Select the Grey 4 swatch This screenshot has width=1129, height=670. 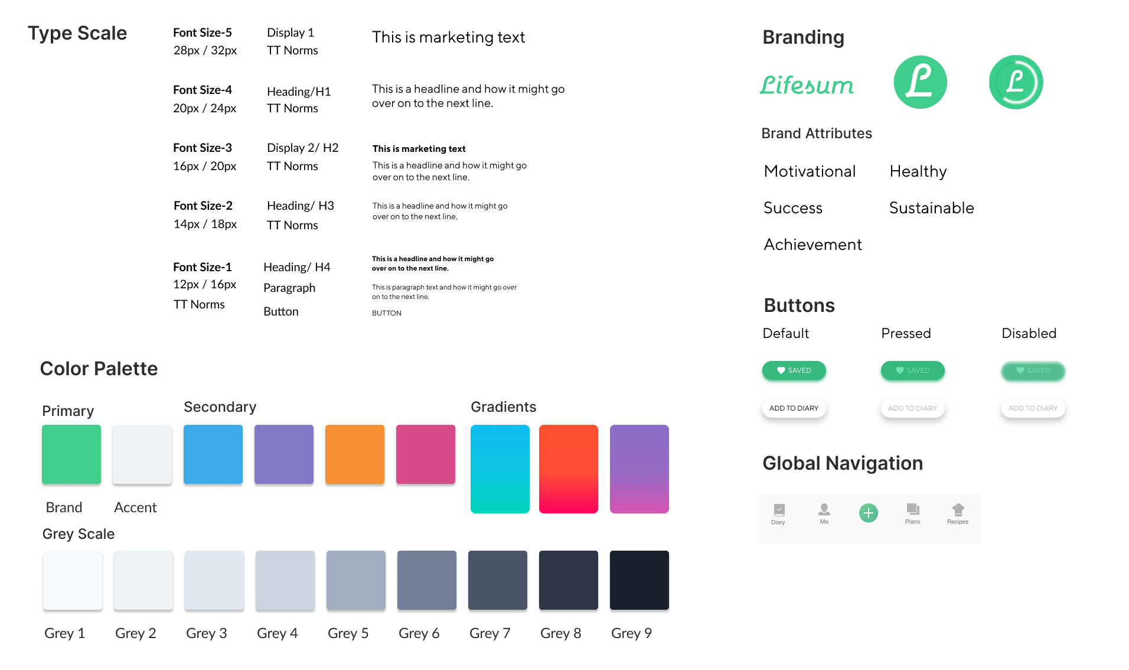[x=285, y=580]
